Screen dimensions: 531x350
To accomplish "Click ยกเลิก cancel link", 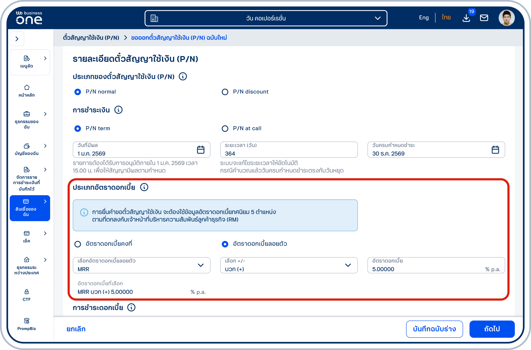I will coord(76,329).
